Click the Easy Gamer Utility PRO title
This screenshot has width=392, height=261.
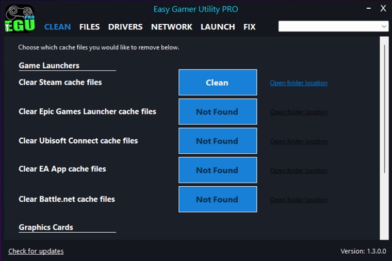pyautogui.click(x=196, y=9)
